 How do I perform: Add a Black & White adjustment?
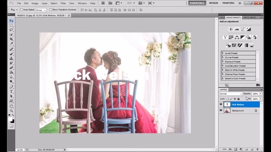[243, 37]
